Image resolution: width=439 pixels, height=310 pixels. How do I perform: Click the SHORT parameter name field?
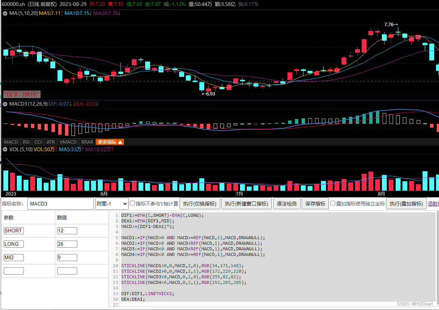pos(14,231)
